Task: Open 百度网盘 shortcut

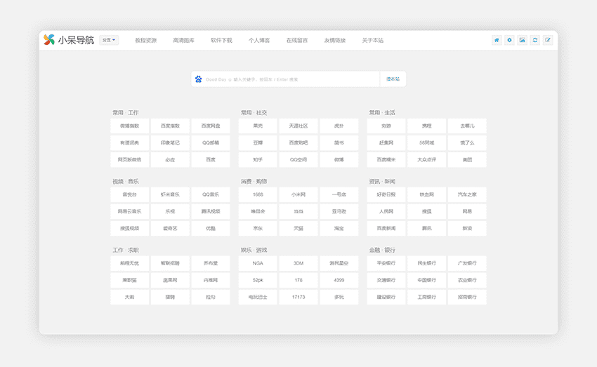Action: click(211, 126)
